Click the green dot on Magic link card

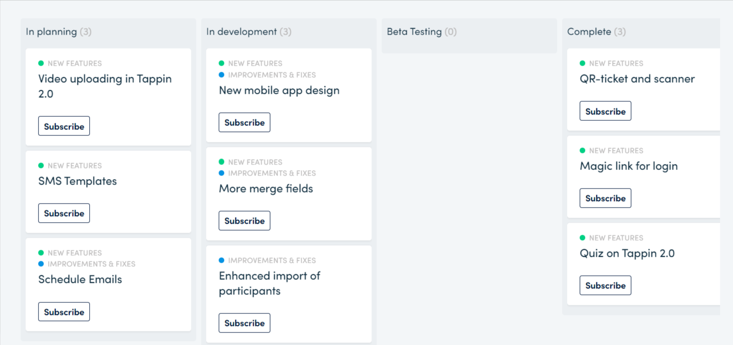(x=582, y=150)
